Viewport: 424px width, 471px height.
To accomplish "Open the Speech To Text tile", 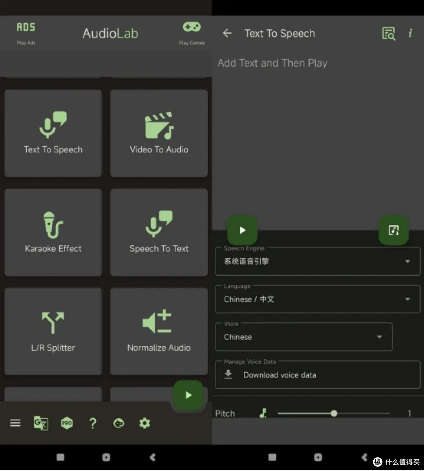I will pyautogui.click(x=159, y=233).
